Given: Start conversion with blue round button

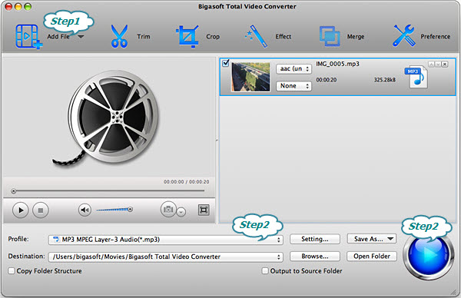Looking at the screenshot, I should click(428, 254).
